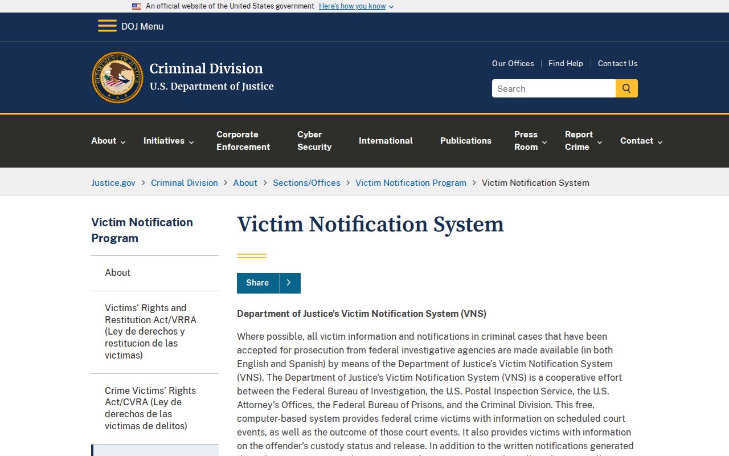
Task: Click "An official website of the United States government" text
Action: tap(230, 6)
